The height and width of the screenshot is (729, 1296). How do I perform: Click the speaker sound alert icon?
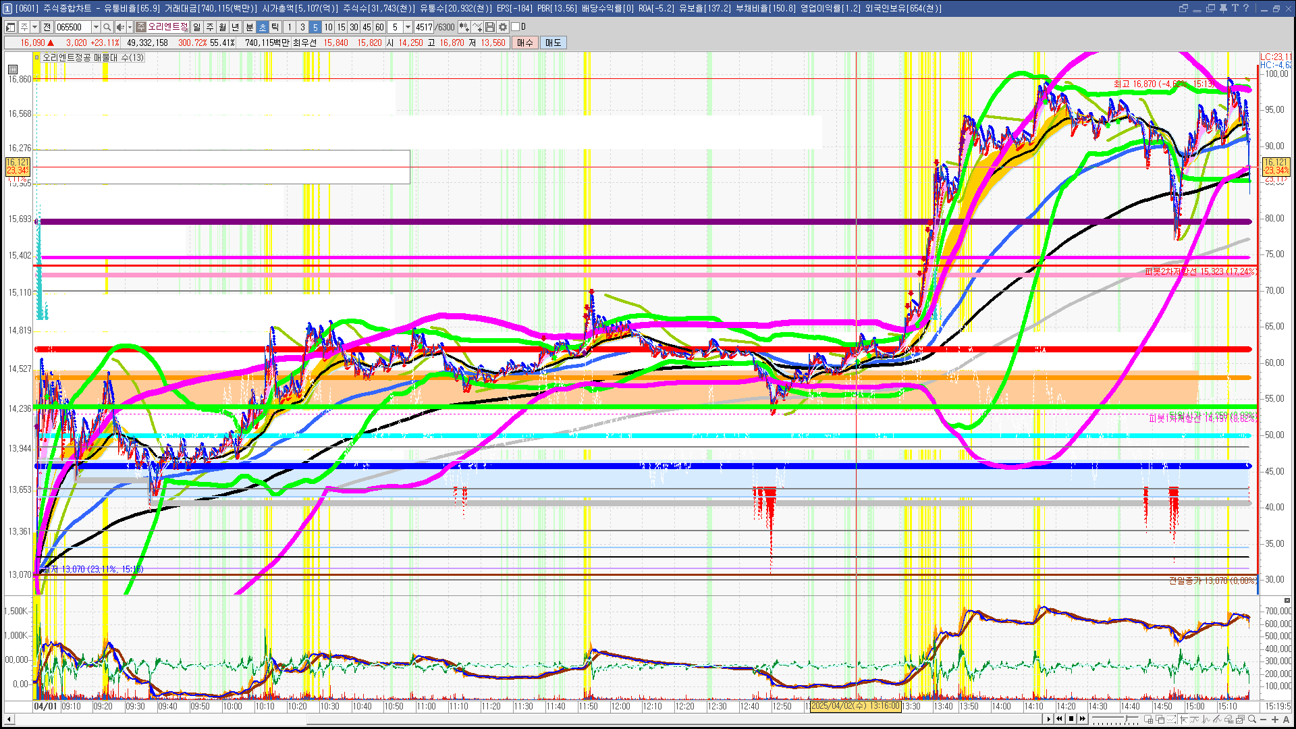120,27
